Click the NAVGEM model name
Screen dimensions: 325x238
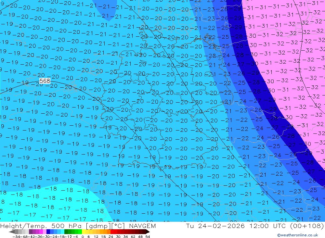[142, 226]
